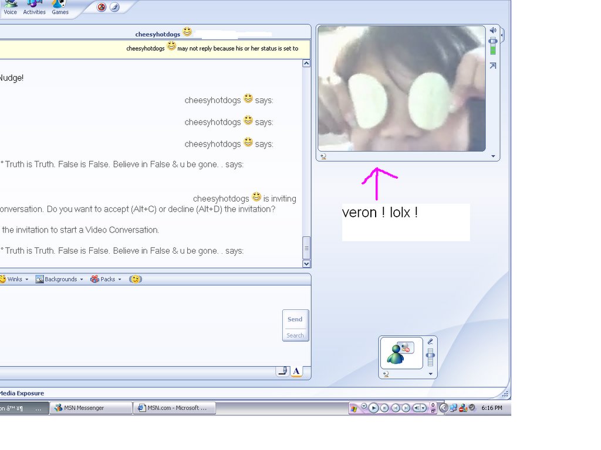Click the network connection tray icon
Viewport: 601px width, 450px height.
454,408
